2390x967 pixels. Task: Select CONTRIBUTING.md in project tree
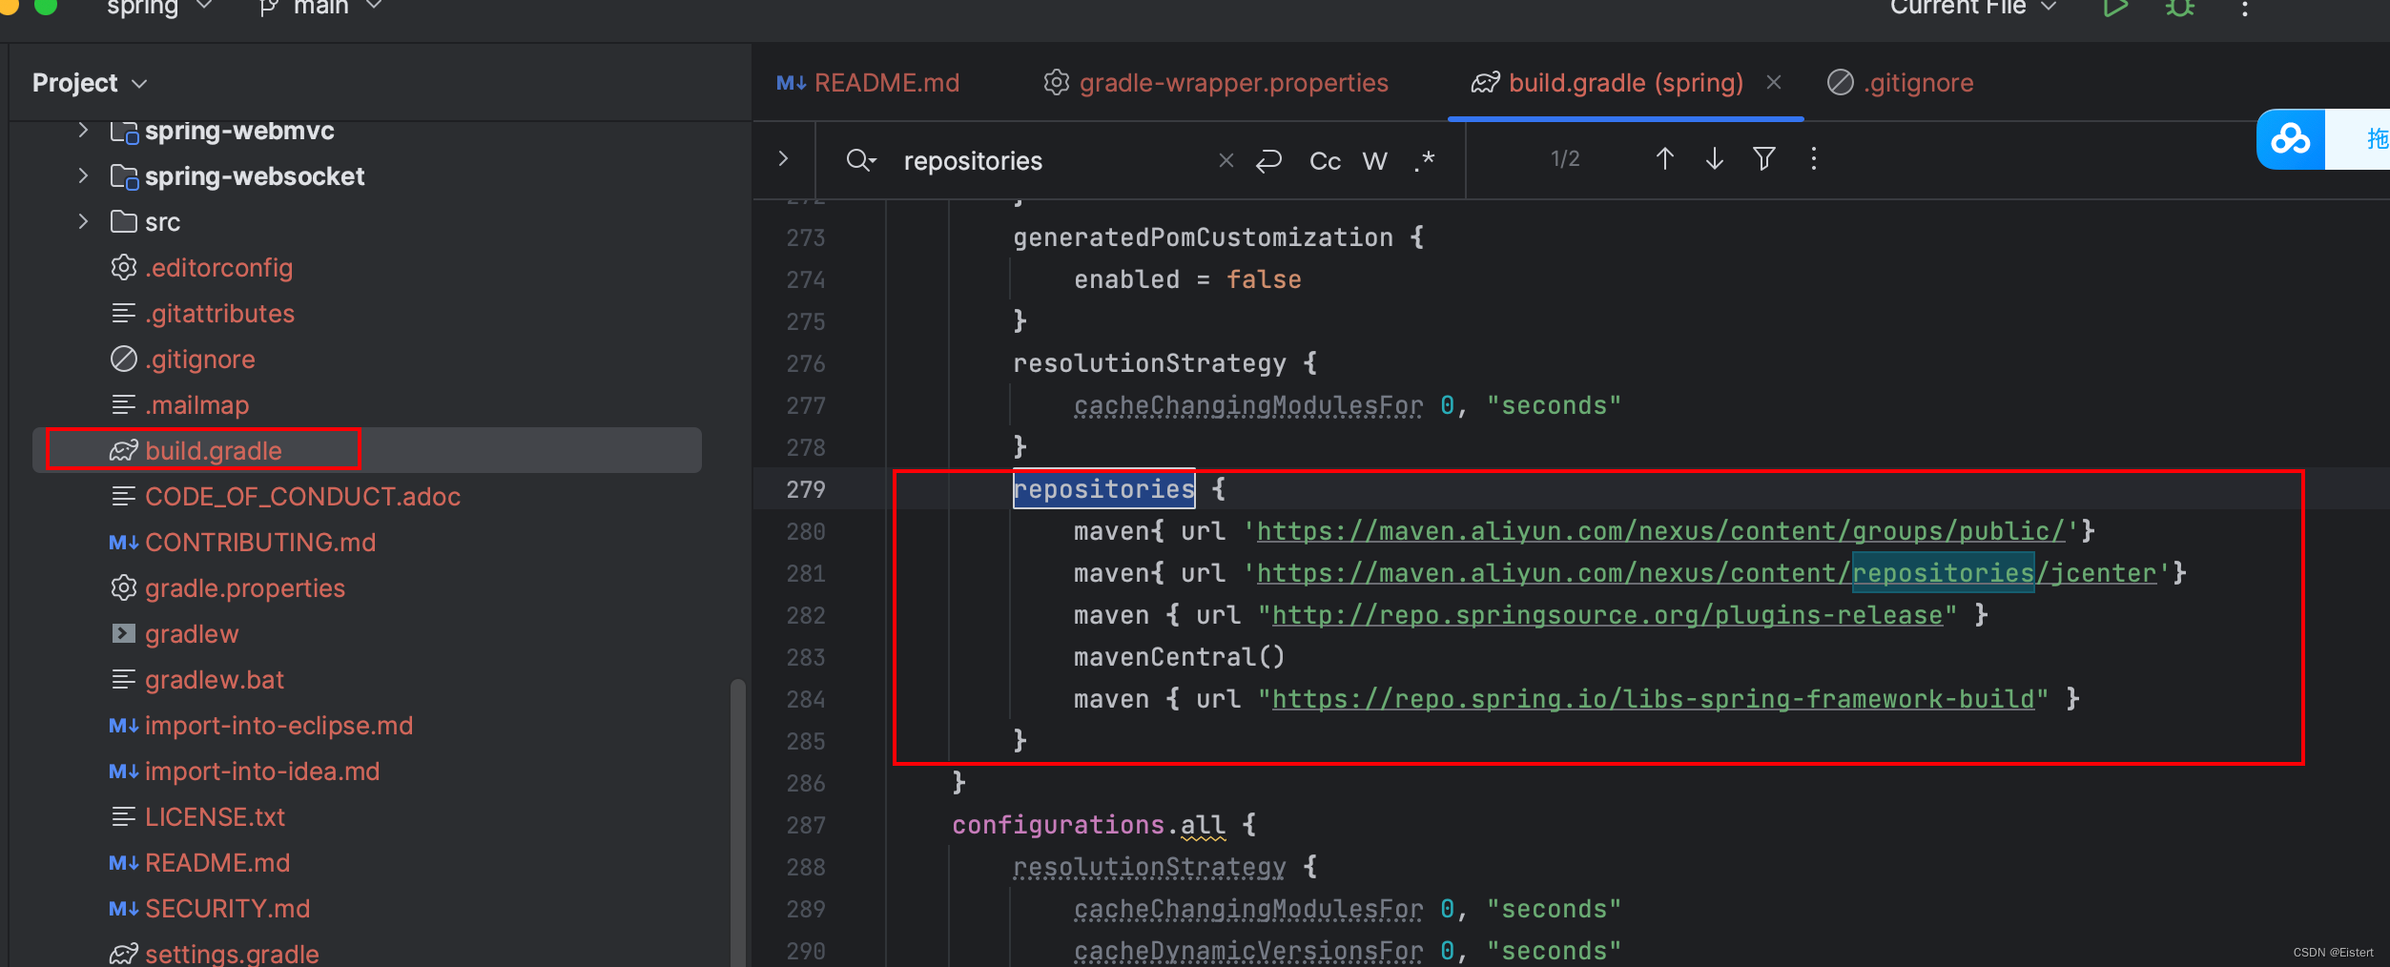(259, 543)
